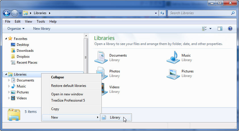The width and height of the screenshot is (239, 131).
Task: Click the Back navigation arrow button
Action: click(7, 13)
